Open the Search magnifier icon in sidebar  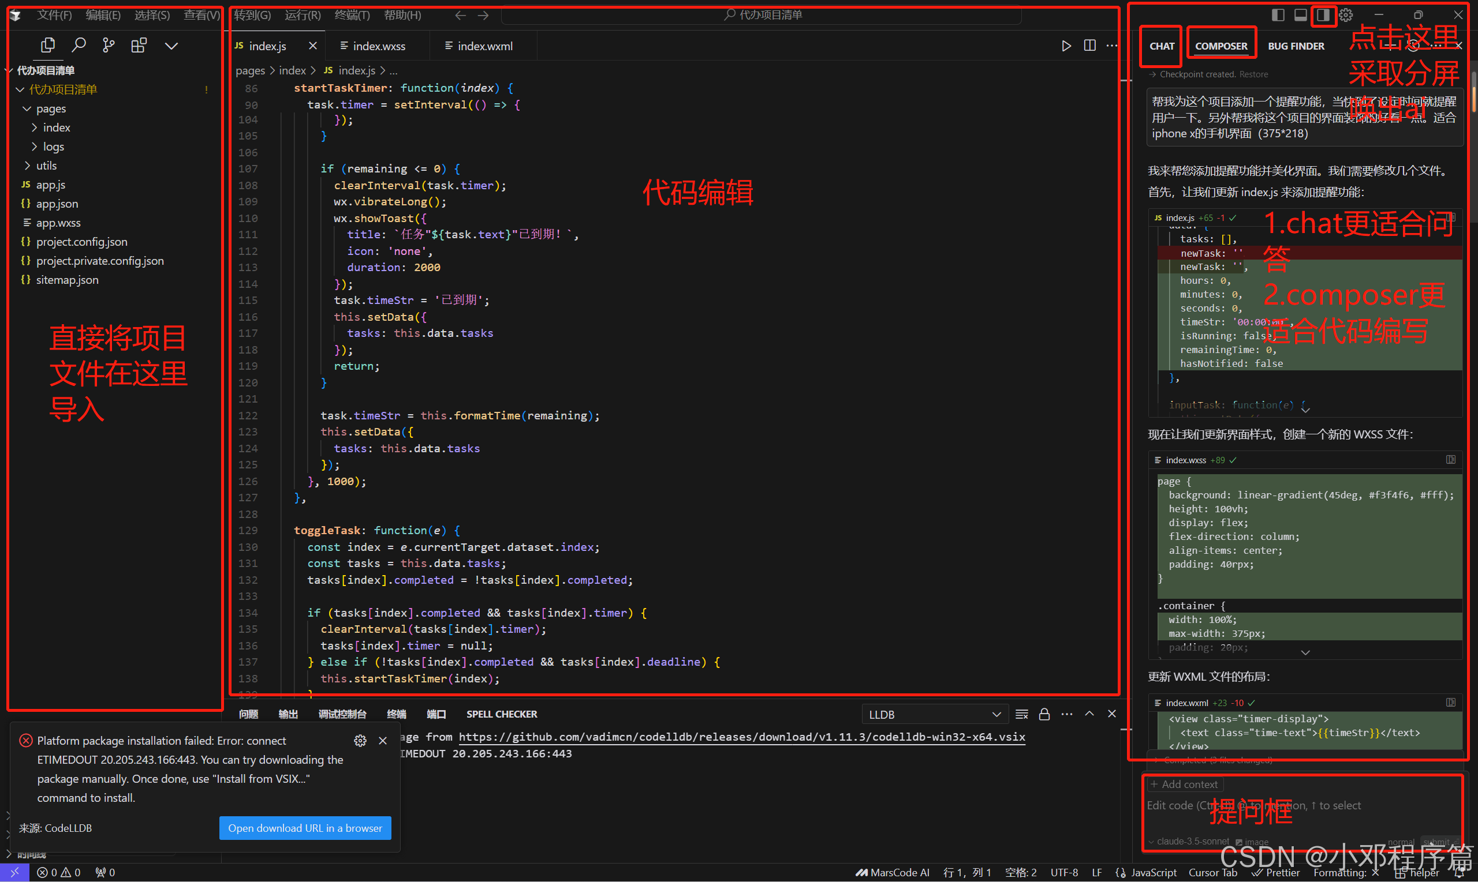coord(79,45)
